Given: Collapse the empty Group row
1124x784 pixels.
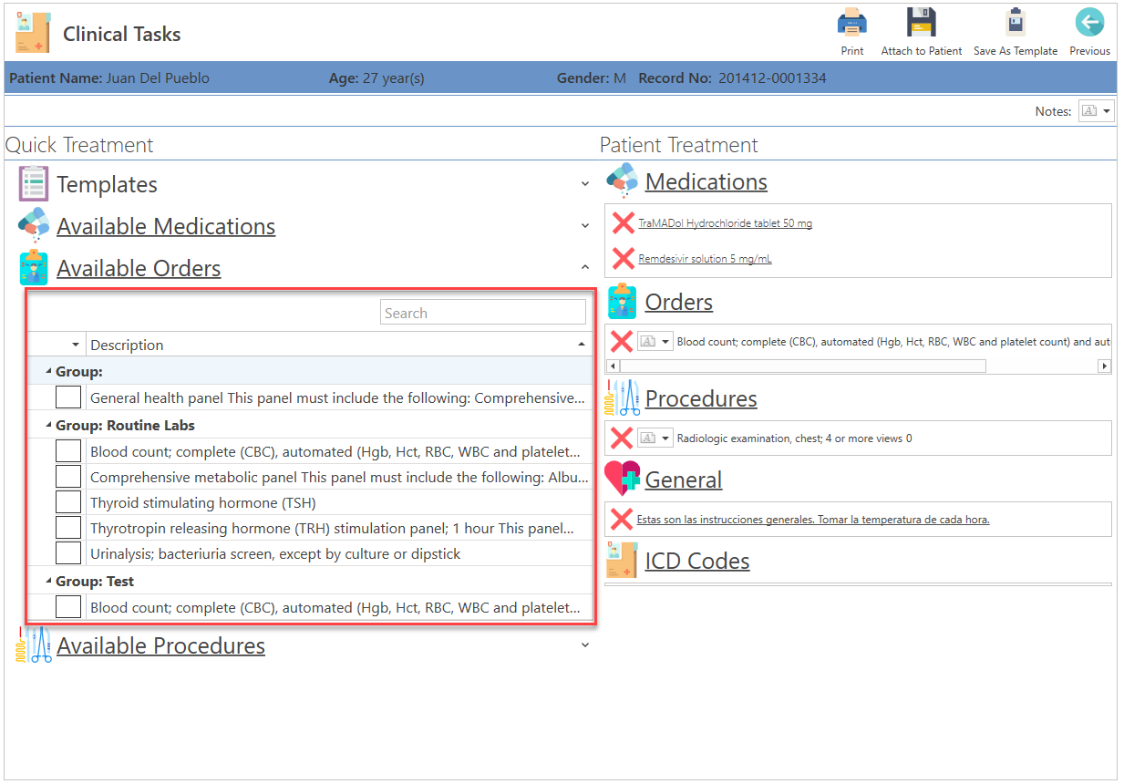Looking at the screenshot, I should coord(48,372).
